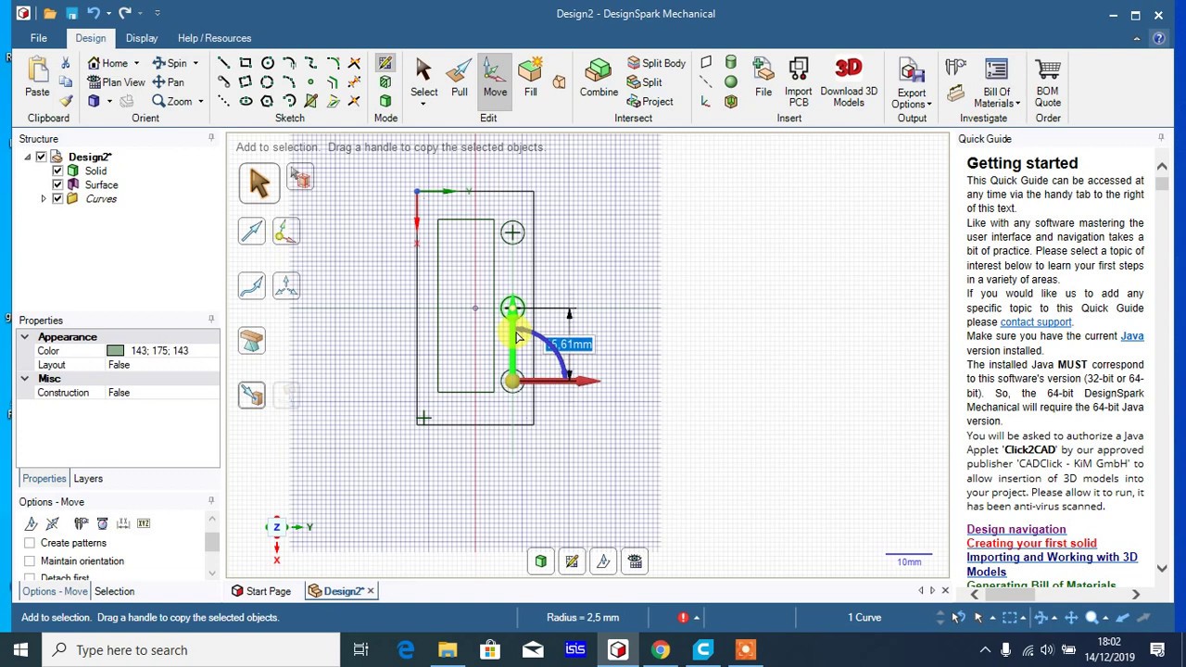Insert a File into the design
Viewport: 1186px width, 667px height.
tap(763, 77)
